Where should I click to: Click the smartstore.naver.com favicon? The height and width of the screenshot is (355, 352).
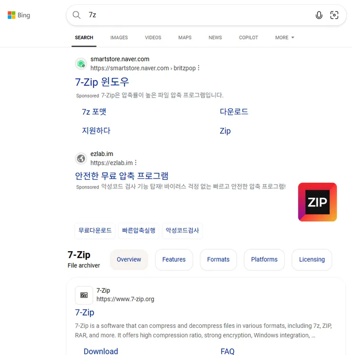(81, 64)
